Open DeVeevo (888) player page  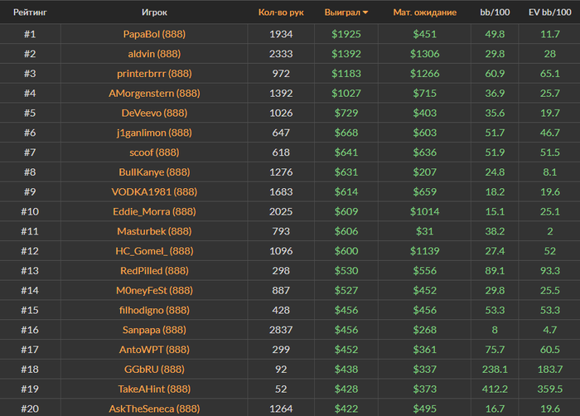click(x=154, y=113)
